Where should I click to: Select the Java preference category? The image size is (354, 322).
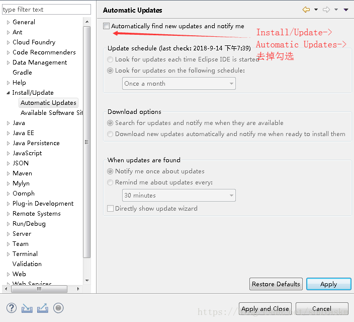(x=19, y=123)
